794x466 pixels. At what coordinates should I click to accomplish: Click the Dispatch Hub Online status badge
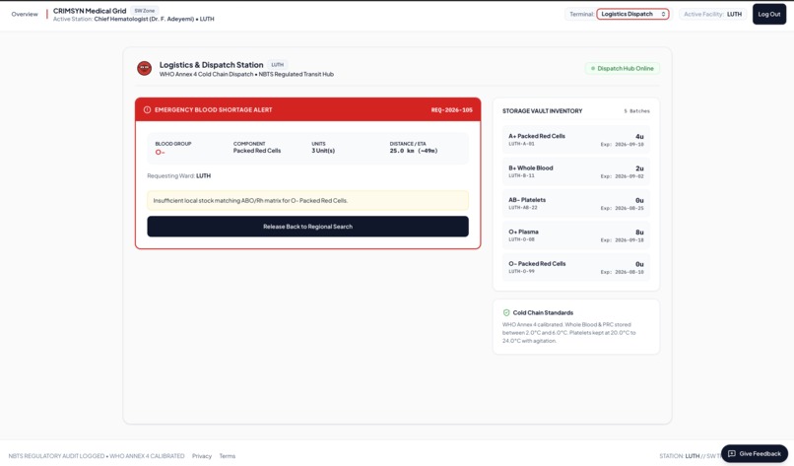pos(623,68)
